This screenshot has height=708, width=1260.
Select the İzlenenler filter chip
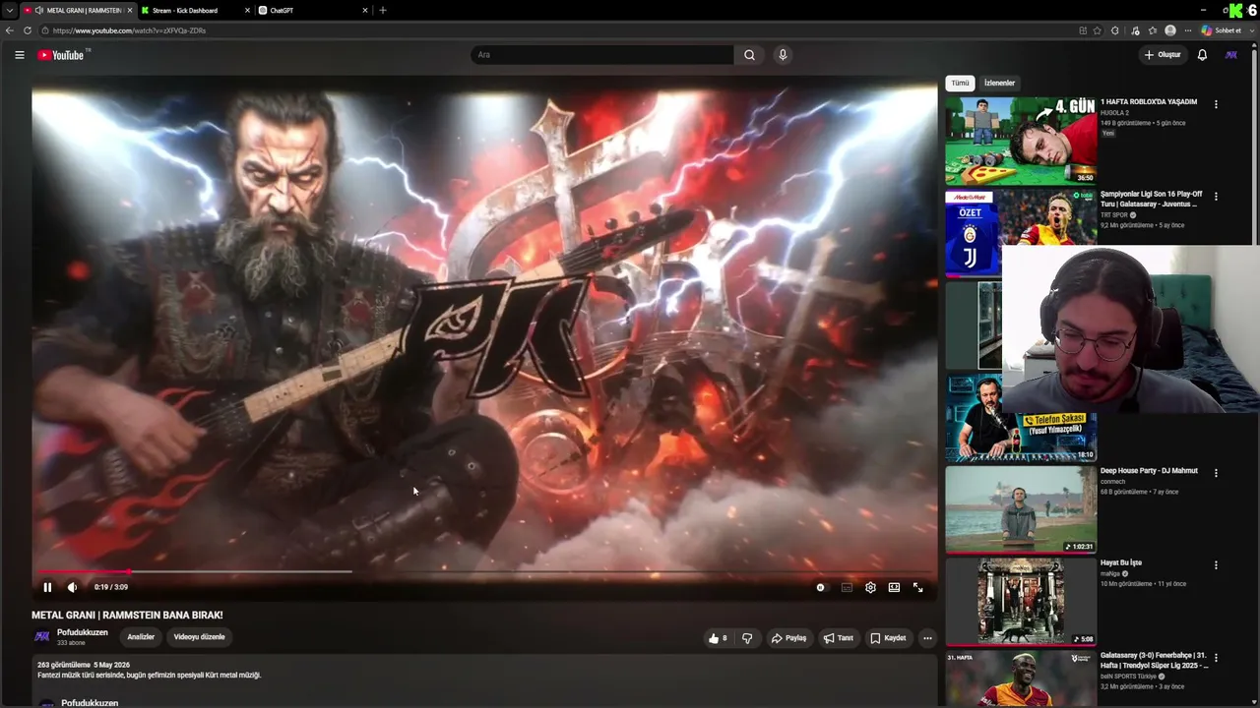999,84
